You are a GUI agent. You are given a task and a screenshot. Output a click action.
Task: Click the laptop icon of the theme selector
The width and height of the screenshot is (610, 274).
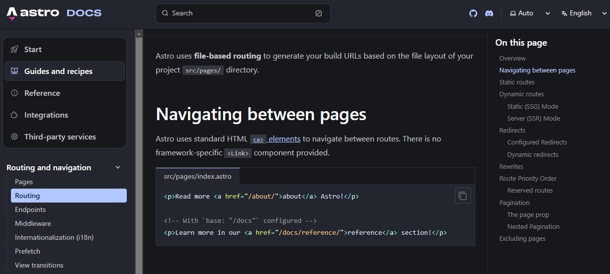(513, 13)
